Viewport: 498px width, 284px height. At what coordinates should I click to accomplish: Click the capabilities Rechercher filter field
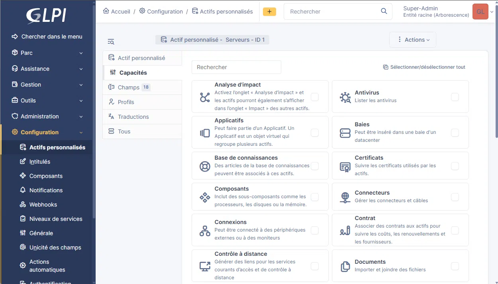(x=236, y=67)
